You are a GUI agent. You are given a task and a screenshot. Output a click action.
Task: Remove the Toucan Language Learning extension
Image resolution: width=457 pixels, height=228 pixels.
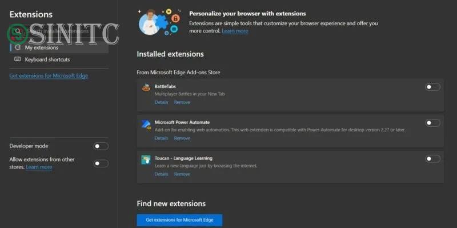tap(182, 174)
